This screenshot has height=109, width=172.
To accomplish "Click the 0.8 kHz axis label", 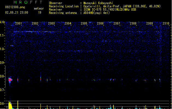I will pyautogui.click(x=2, y=76).
